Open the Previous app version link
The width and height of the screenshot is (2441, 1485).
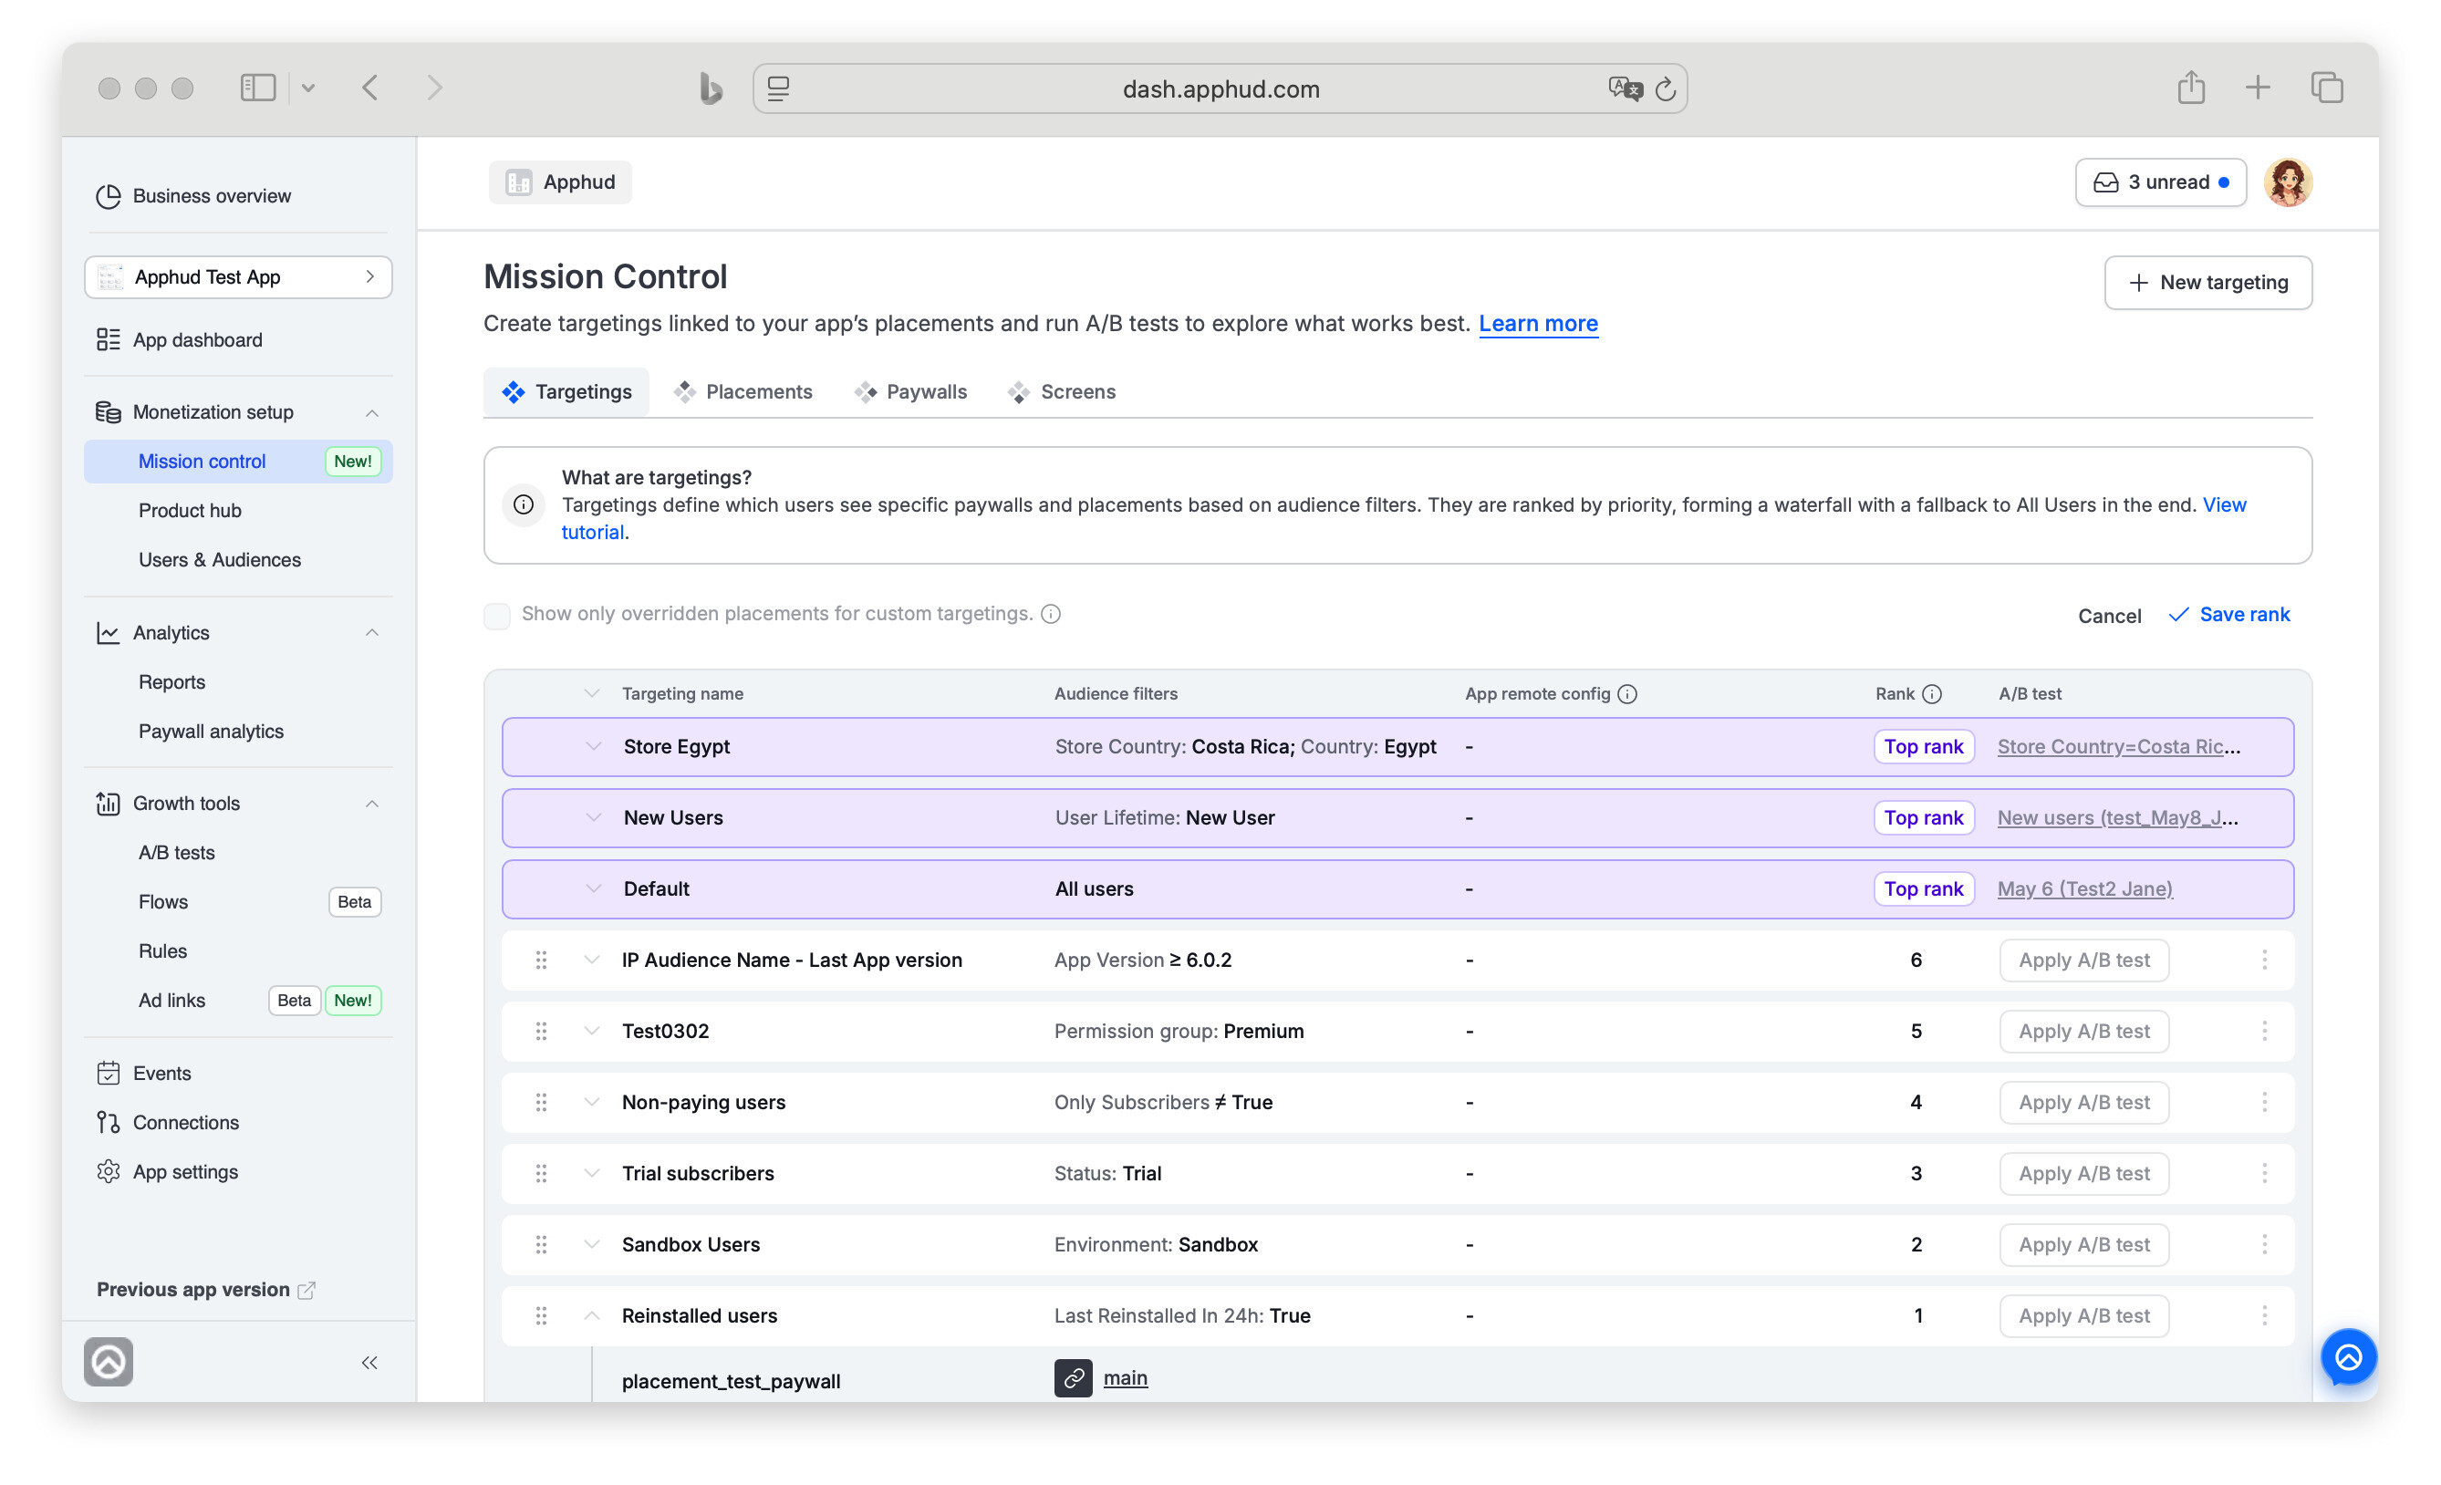coord(206,1289)
